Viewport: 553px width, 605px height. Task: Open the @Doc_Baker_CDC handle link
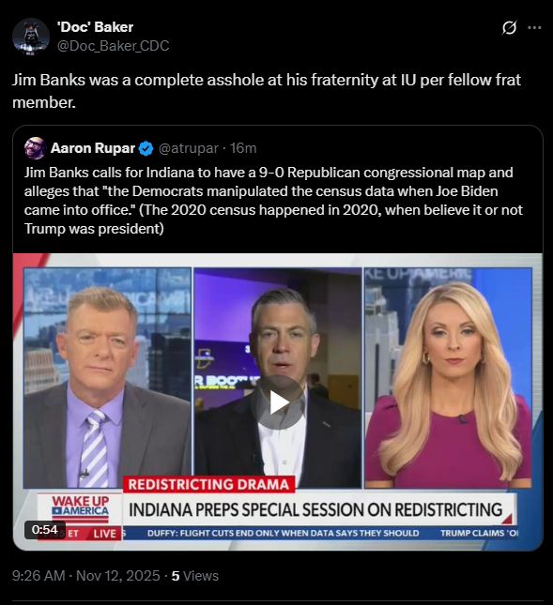pos(114,46)
